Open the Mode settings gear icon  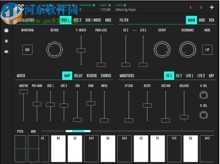51,5
